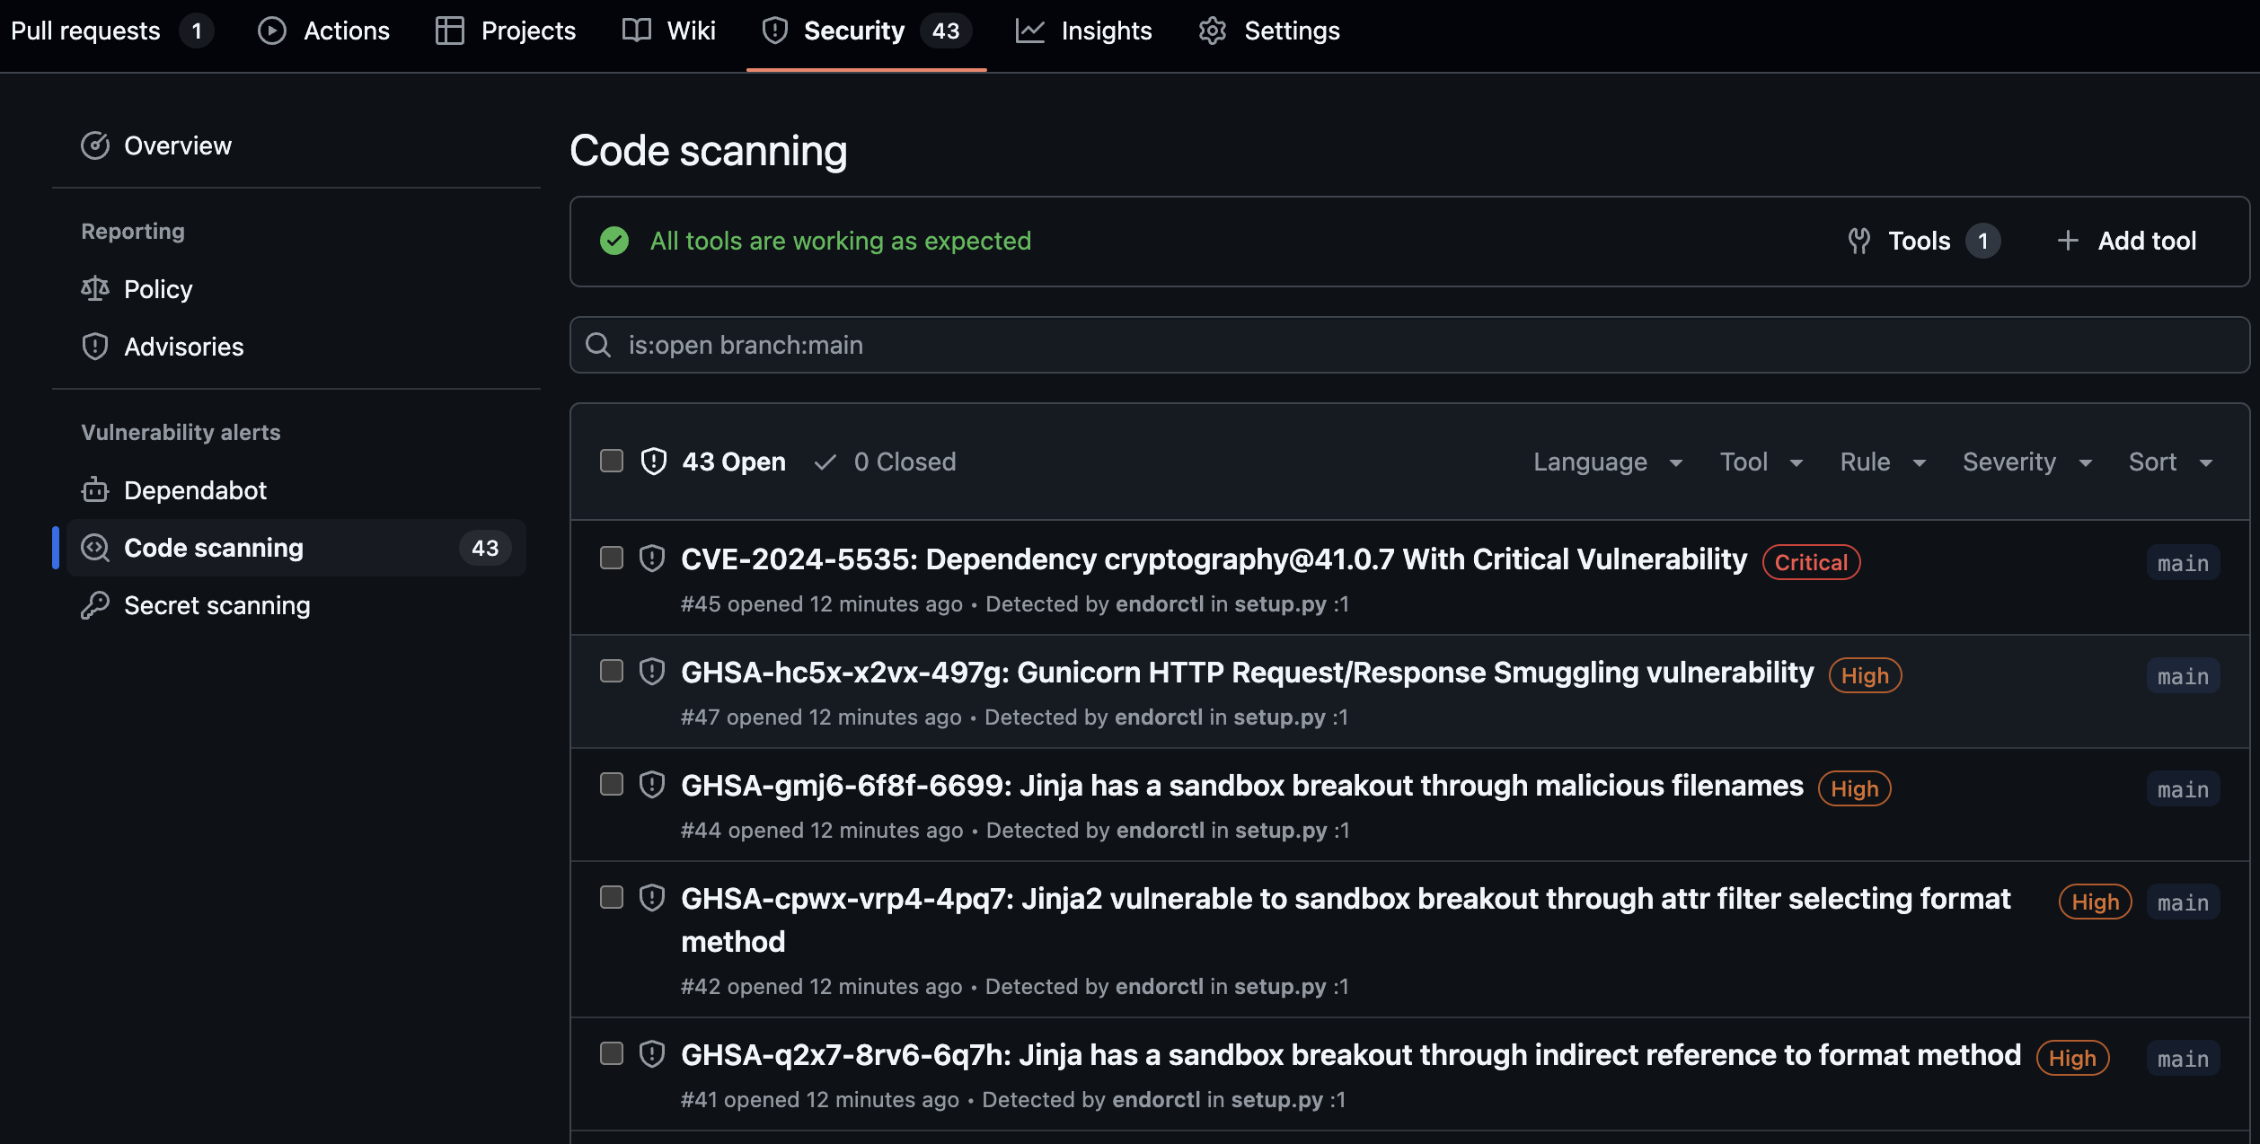
Task: Open the CVE-2024-5535 cryptography alert
Action: click(x=1214, y=559)
